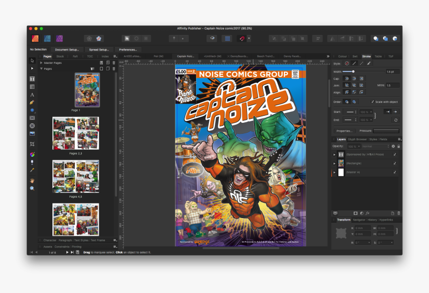
Task: Open Layers blend options gear icon
Action: pos(393,146)
